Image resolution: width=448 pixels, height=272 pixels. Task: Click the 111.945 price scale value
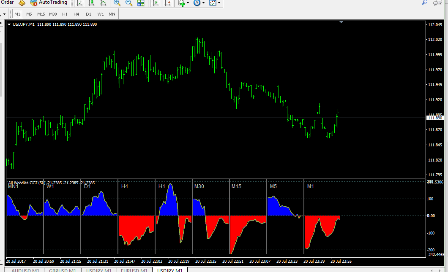point(435,85)
